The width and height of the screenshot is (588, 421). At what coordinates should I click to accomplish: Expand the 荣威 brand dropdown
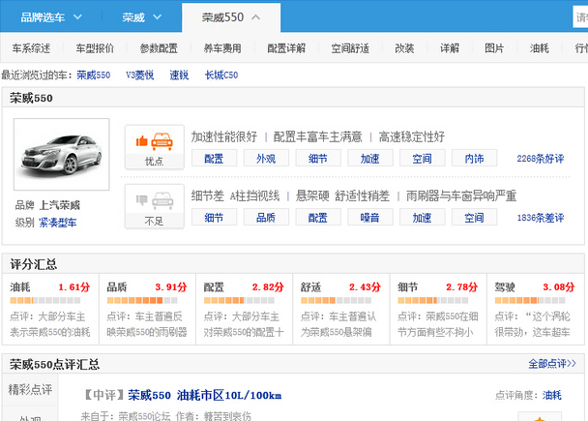(x=145, y=17)
